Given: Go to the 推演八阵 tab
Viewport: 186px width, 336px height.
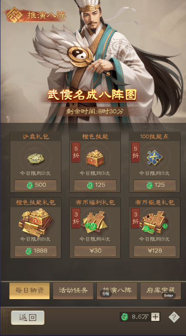Looking at the screenshot, I should coord(117,290).
